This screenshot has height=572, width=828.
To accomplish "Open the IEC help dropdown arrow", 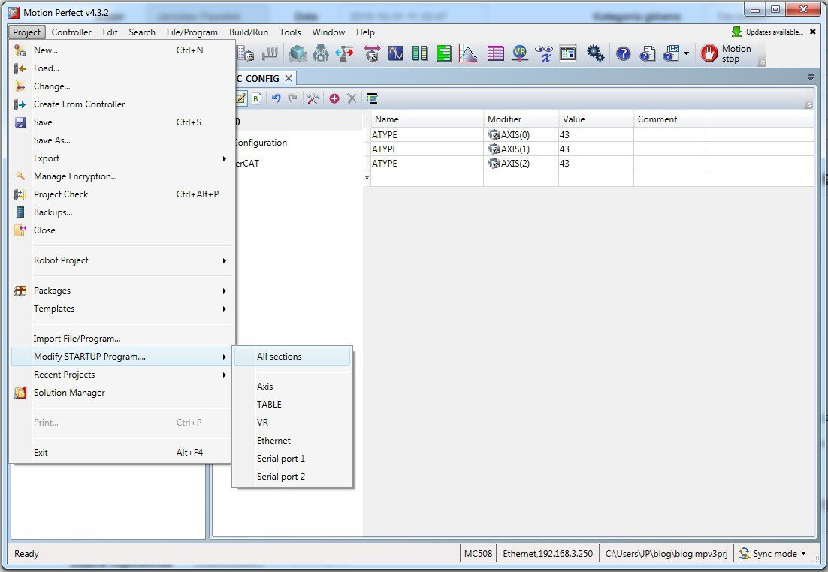I will (686, 53).
